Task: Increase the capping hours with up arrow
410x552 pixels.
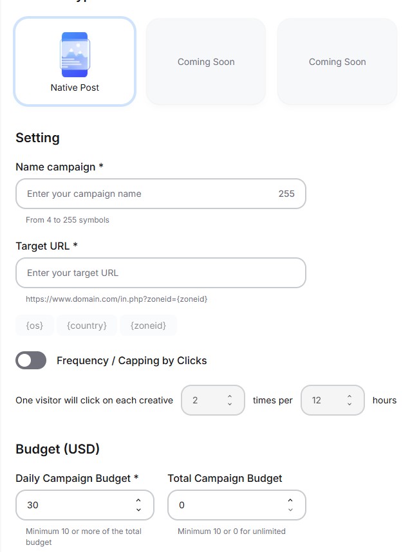Action: click(x=349, y=396)
